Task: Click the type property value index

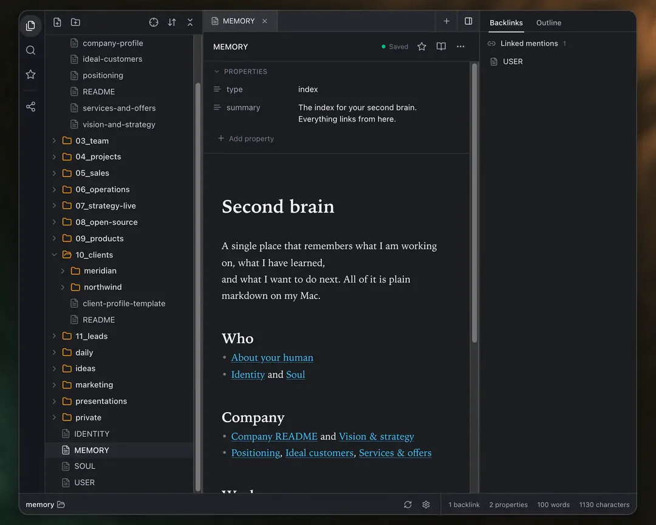Action: pos(308,89)
